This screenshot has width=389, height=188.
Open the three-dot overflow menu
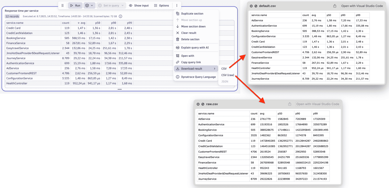(177, 5)
